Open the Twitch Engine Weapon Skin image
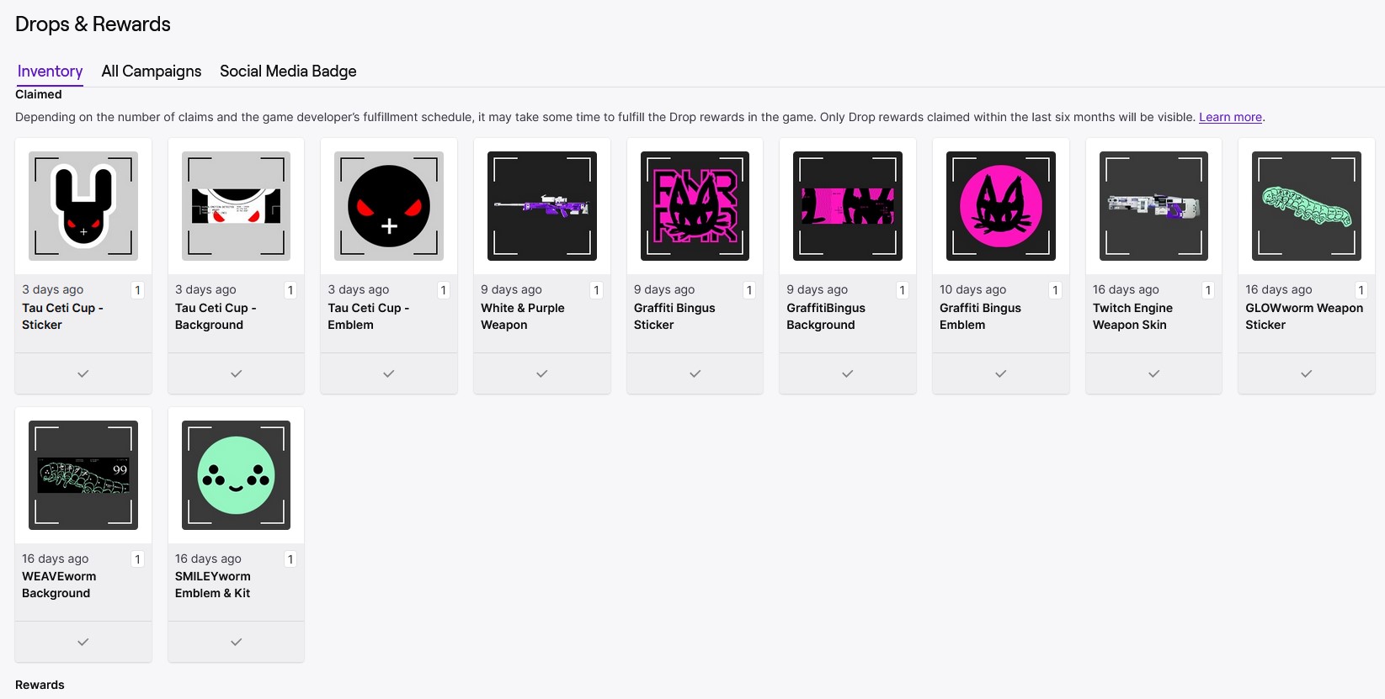This screenshot has width=1385, height=699. [1153, 206]
